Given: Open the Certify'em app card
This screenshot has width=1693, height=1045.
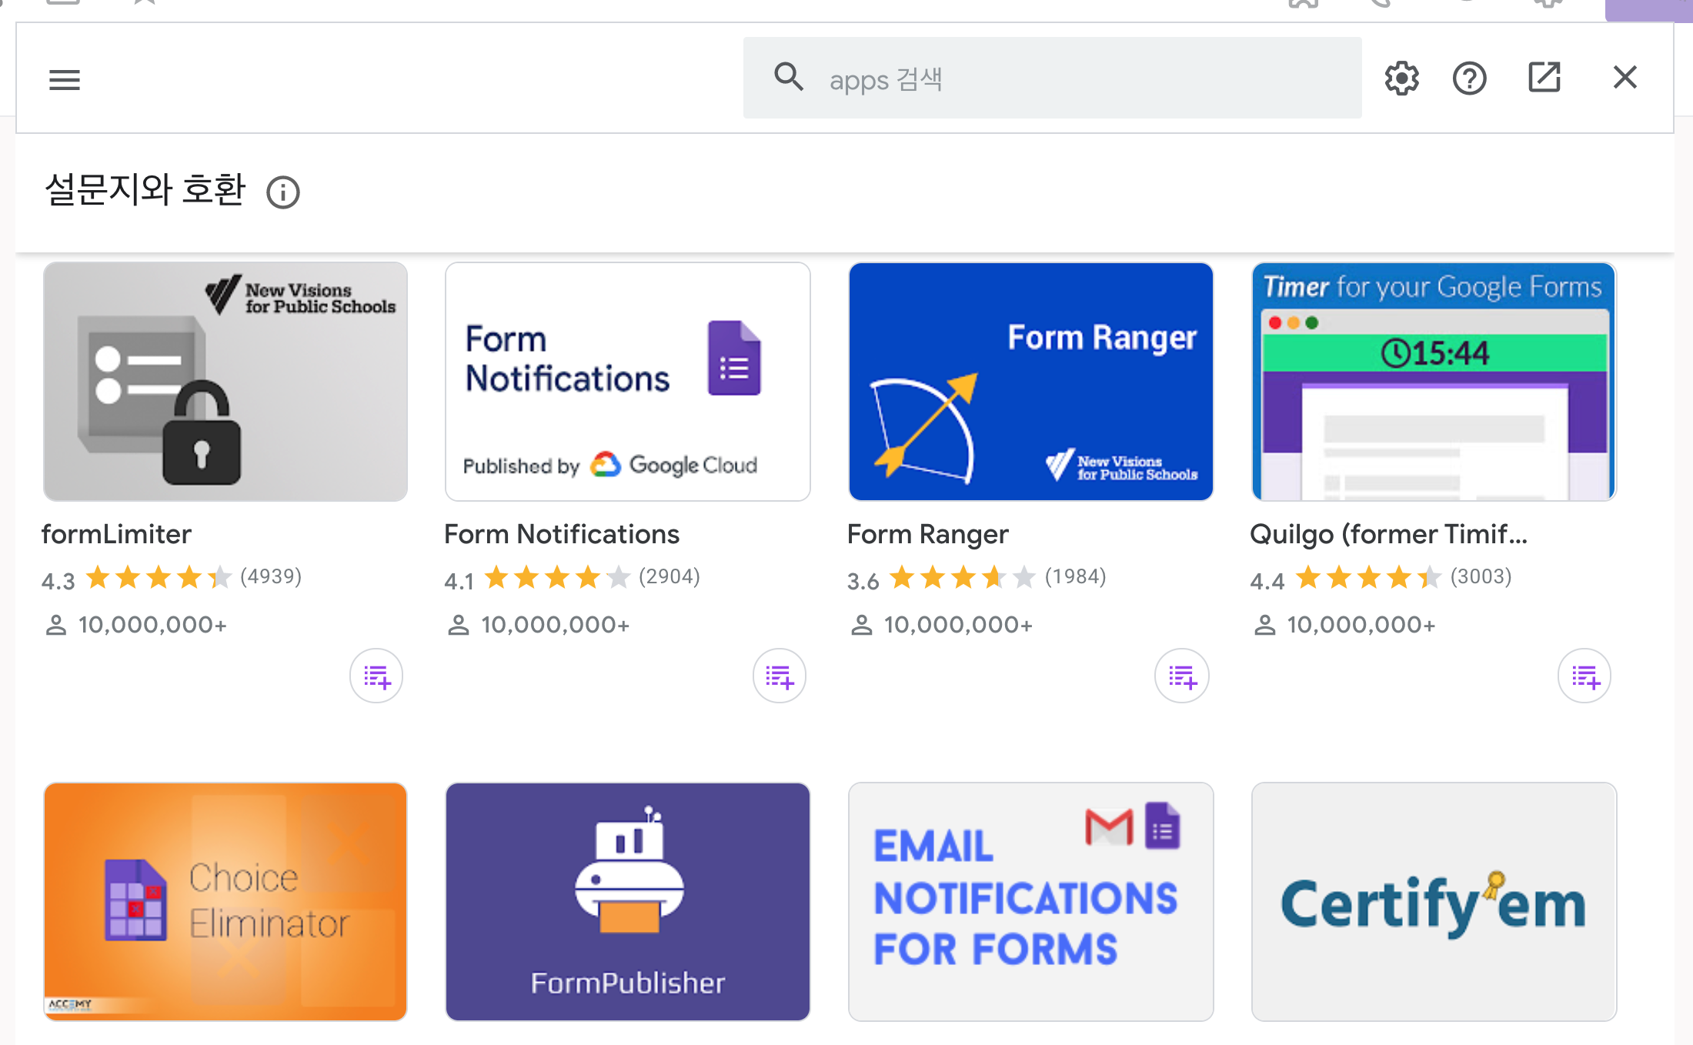Looking at the screenshot, I should [1433, 901].
